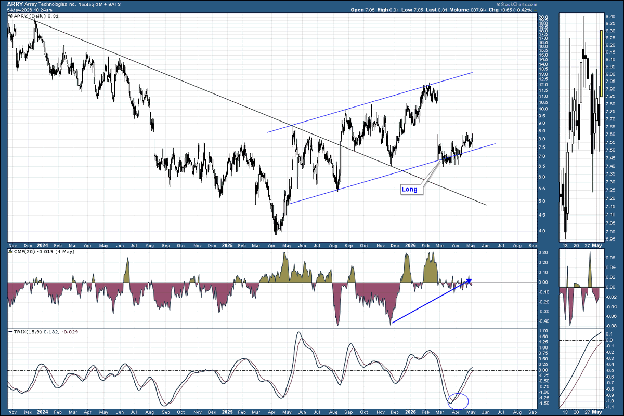624x416 pixels.
Task: Click the 13 date label in zoom panel
Action: point(565,244)
